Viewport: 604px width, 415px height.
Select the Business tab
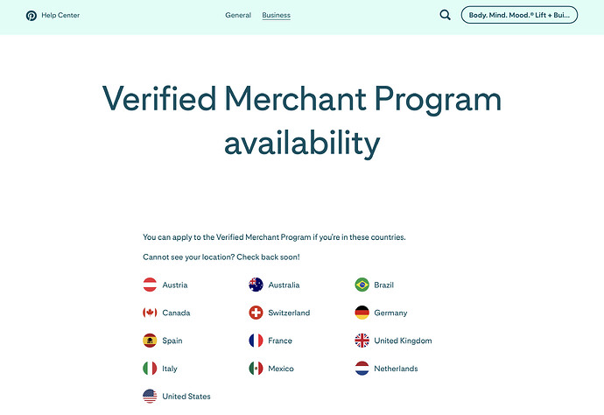[x=277, y=15]
